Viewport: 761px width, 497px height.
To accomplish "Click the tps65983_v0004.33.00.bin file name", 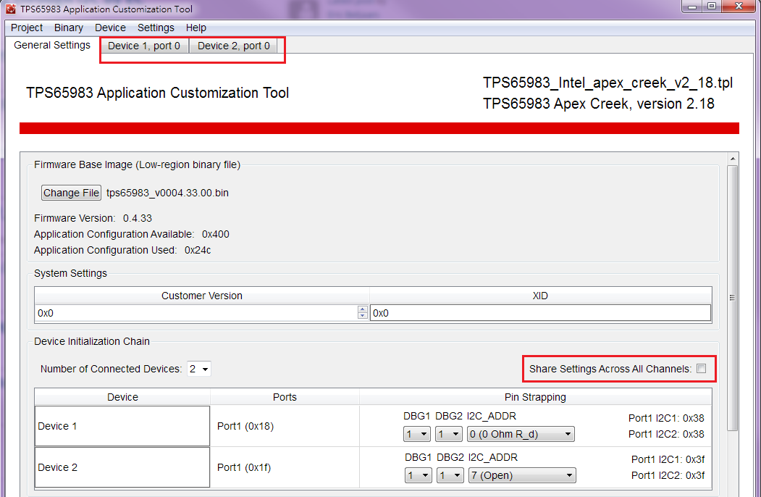I will [167, 193].
